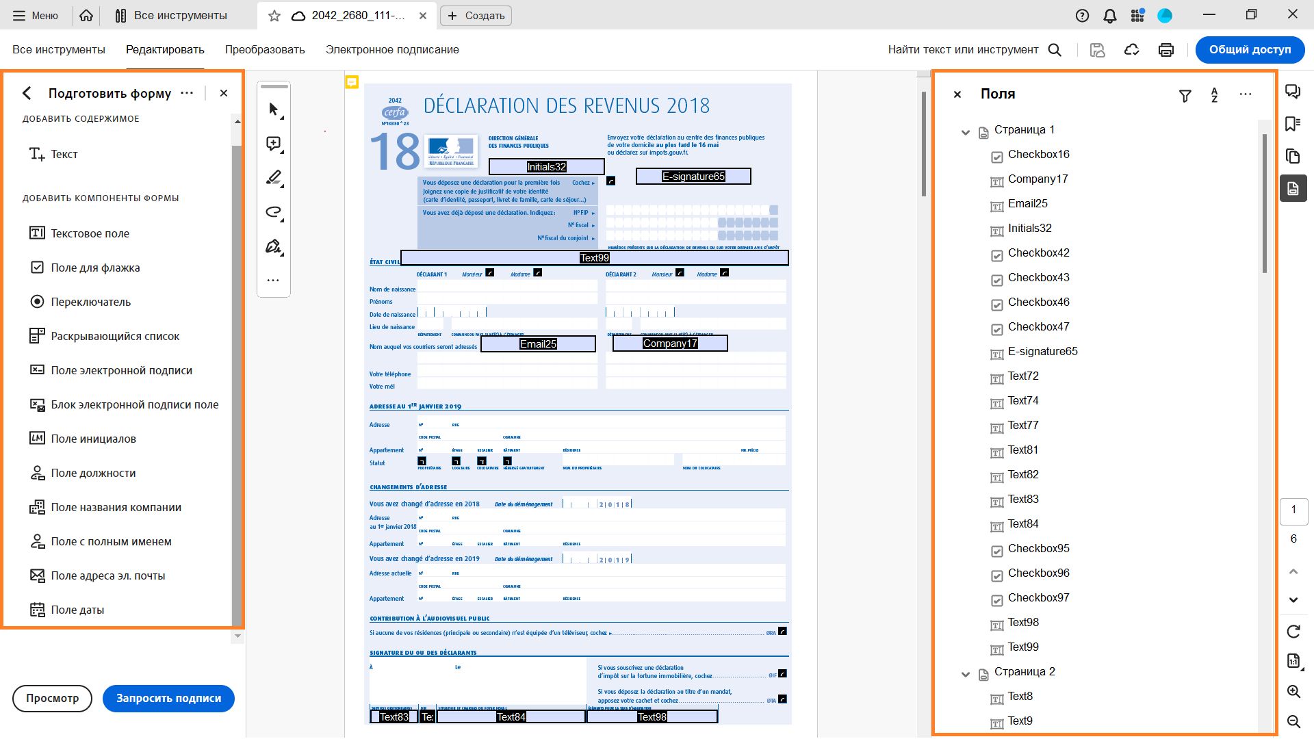Select Checkbox16 in fields list
Screen dimensions: 1314x739
pos(1038,155)
